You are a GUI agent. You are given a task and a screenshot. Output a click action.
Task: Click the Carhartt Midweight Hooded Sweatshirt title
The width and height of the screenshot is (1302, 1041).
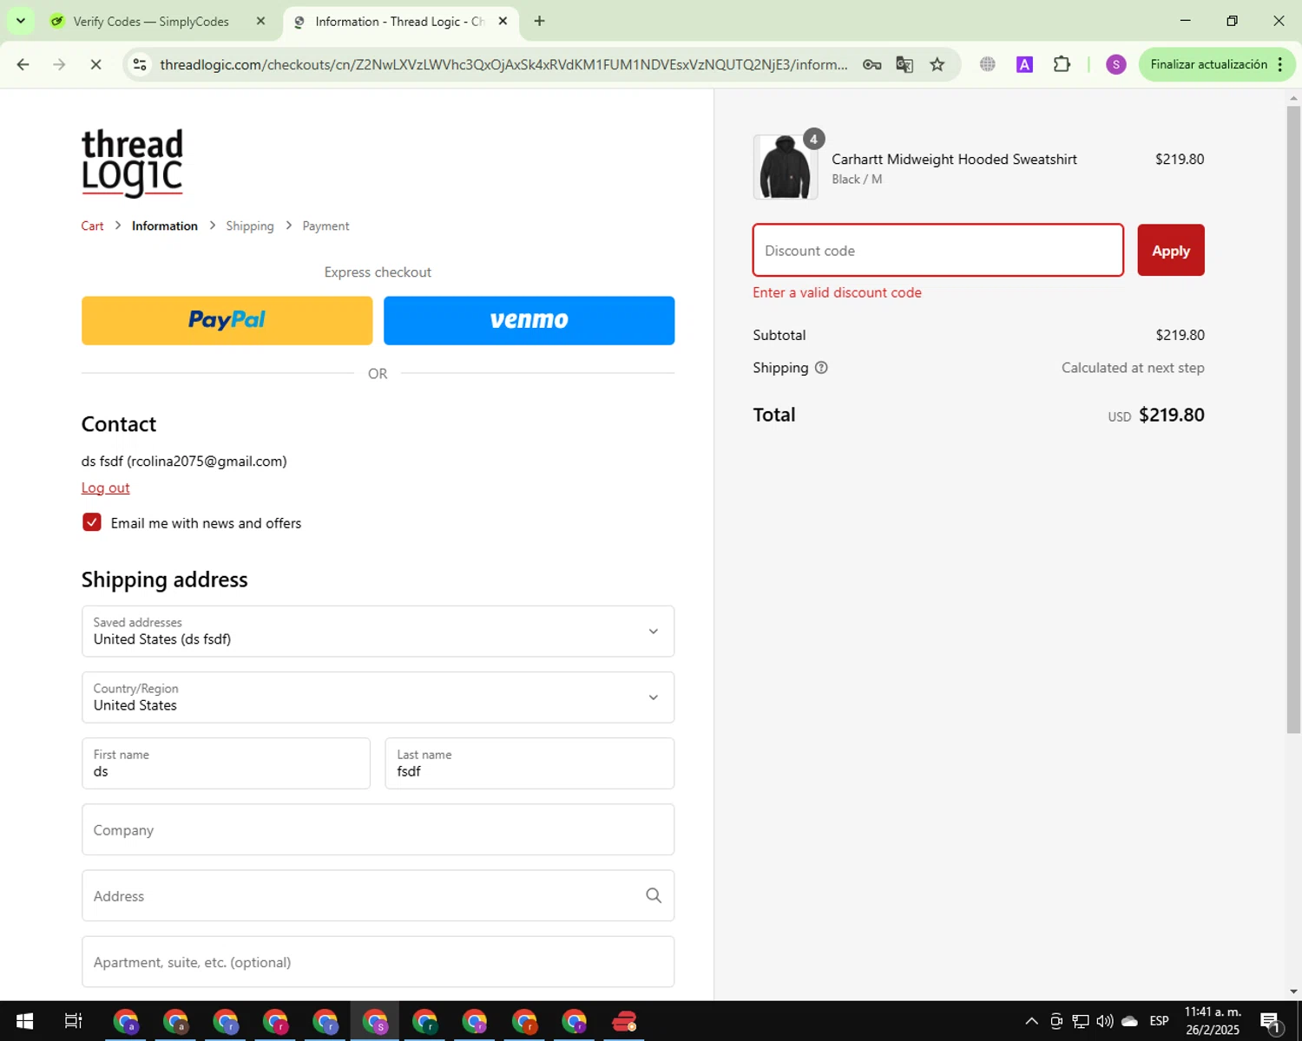(954, 159)
